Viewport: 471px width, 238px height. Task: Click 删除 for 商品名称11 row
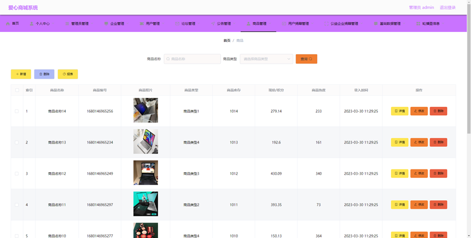(438, 205)
